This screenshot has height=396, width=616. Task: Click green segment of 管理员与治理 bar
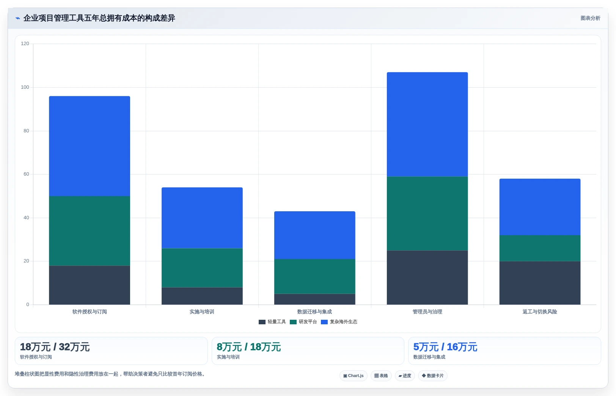(x=427, y=214)
